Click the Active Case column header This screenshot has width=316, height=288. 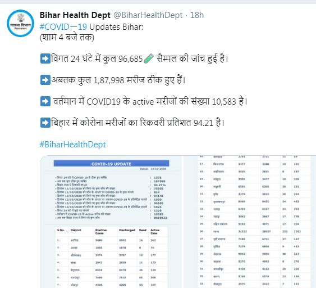point(155,232)
